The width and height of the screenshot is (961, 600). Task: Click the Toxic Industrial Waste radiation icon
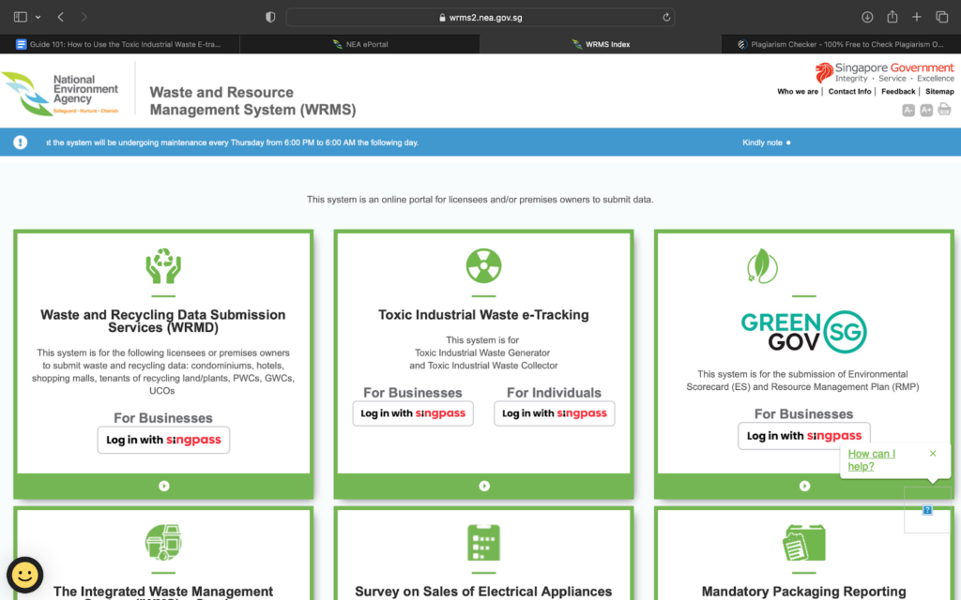click(482, 265)
